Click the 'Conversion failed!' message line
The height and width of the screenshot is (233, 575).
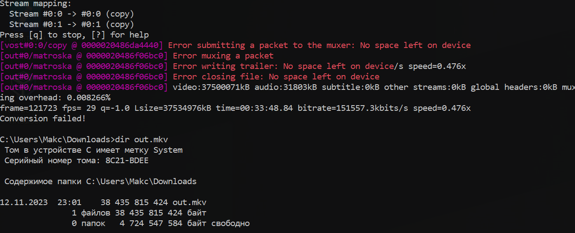point(43,119)
